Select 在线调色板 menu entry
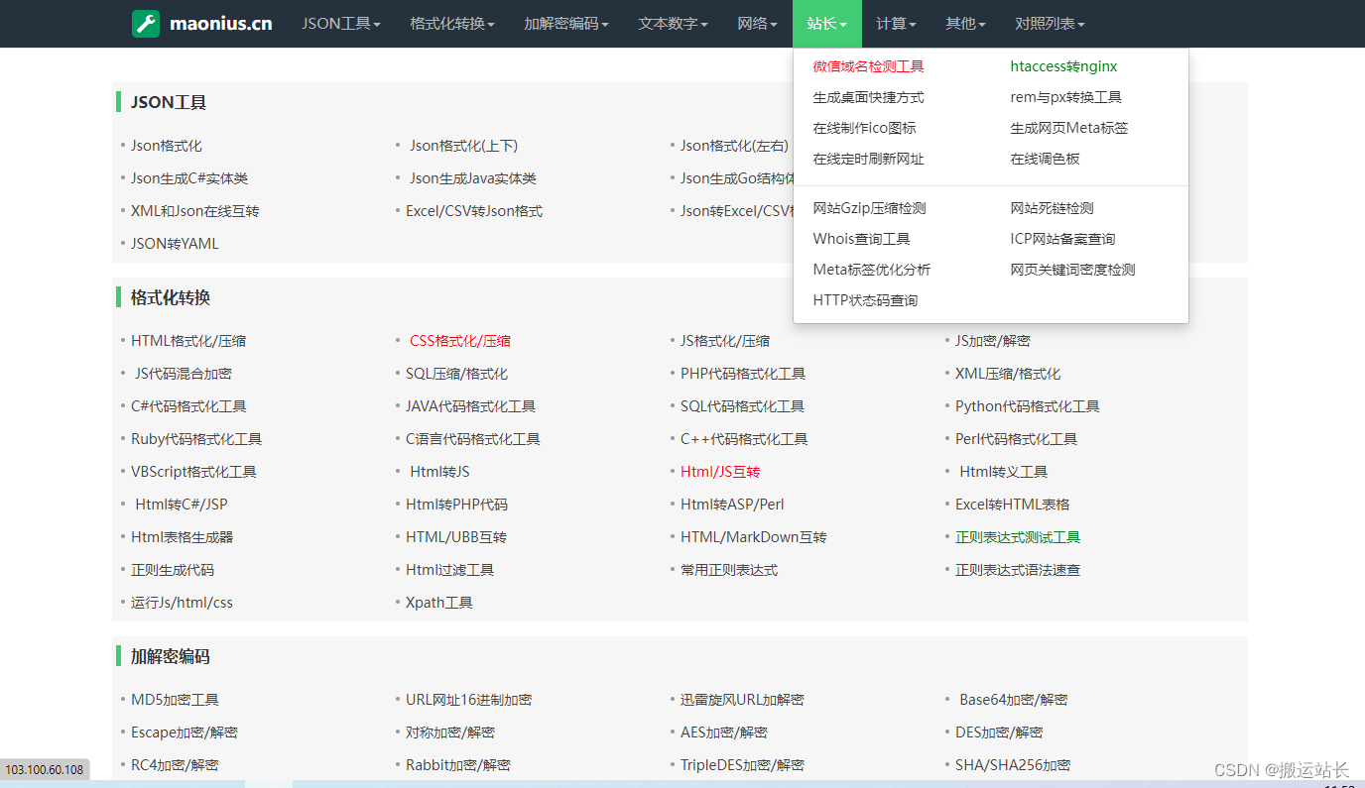This screenshot has height=788, width=1365. [1046, 159]
